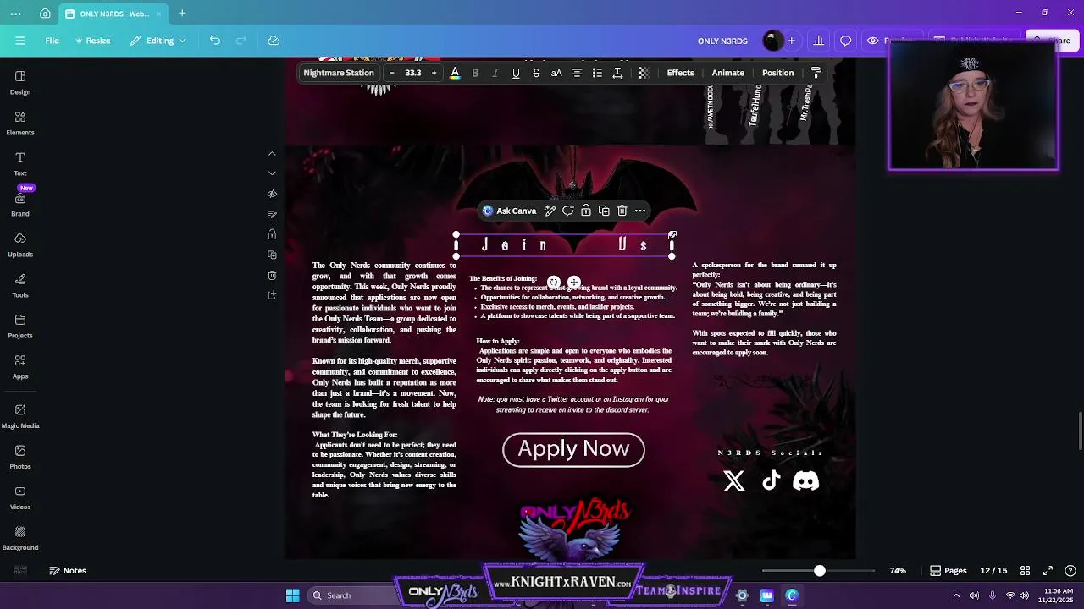Open the Background panel

click(x=20, y=538)
